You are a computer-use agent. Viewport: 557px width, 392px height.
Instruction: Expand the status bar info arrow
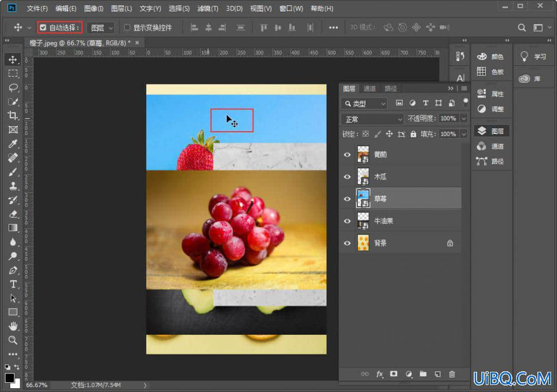point(145,385)
